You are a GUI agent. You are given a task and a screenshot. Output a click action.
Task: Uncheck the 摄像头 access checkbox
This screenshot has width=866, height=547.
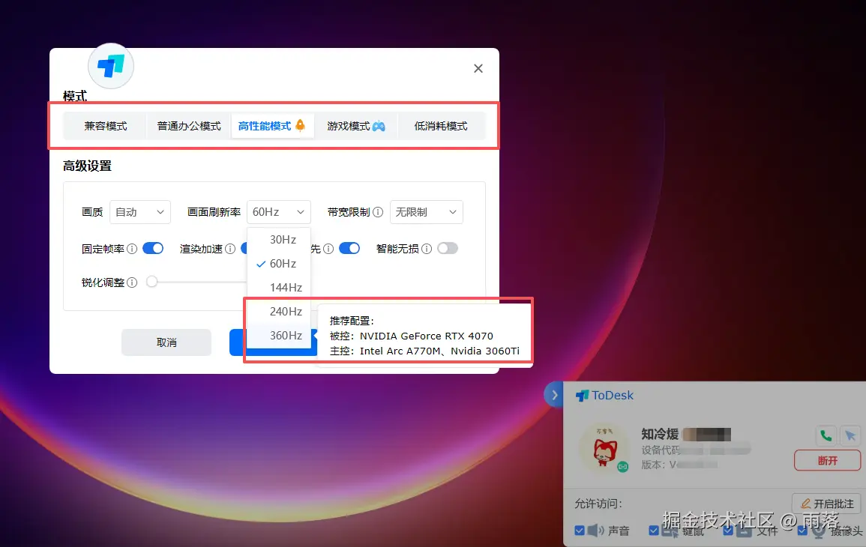[802, 531]
